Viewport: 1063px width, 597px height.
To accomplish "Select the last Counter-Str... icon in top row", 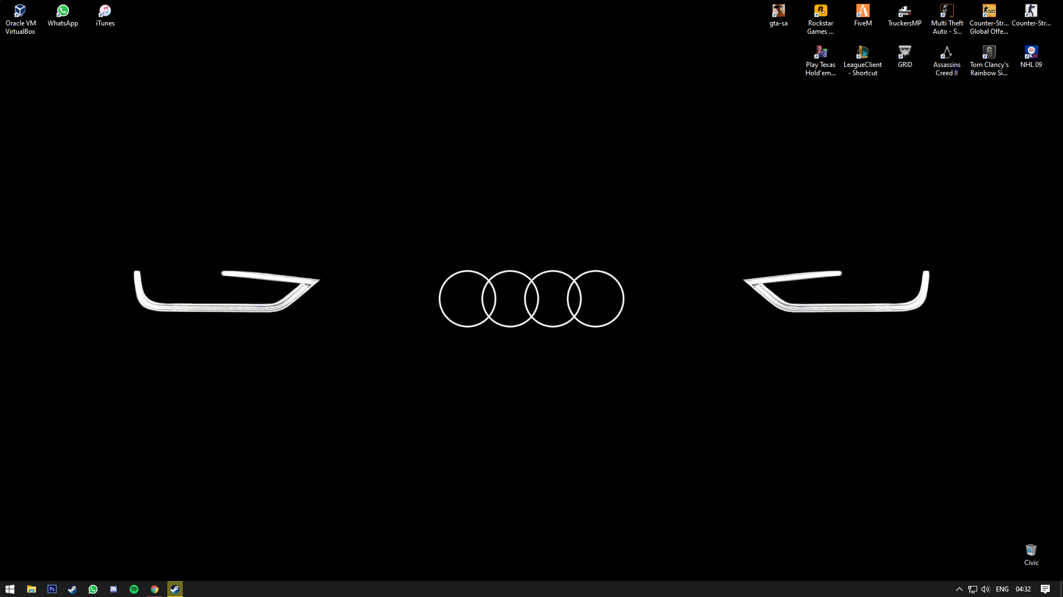I will [x=1031, y=15].
